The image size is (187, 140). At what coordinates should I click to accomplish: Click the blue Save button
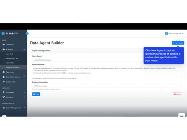(x=36, y=94)
